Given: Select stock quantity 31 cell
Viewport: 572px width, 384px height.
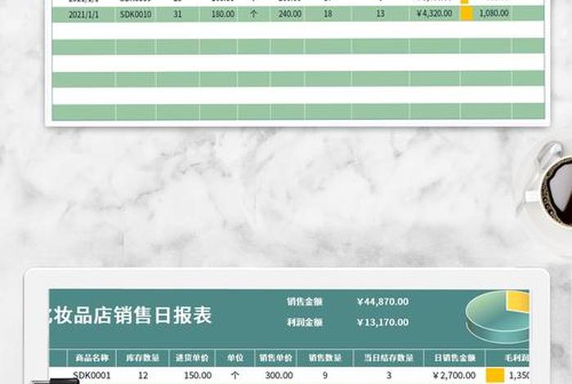Looking at the screenshot, I should (177, 14).
